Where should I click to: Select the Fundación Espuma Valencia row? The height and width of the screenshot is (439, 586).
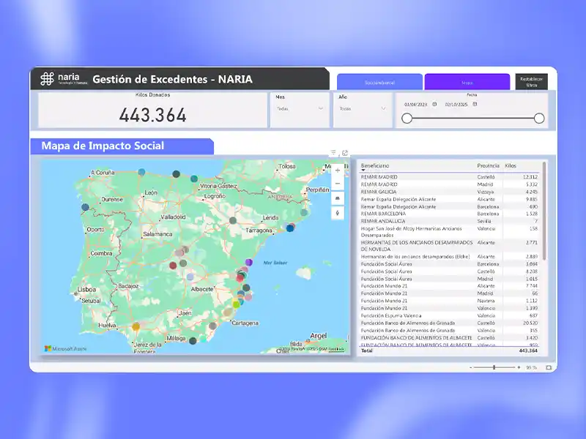pyautogui.click(x=449, y=315)
